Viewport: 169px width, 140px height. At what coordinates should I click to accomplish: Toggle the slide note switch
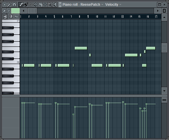point(4,11)
